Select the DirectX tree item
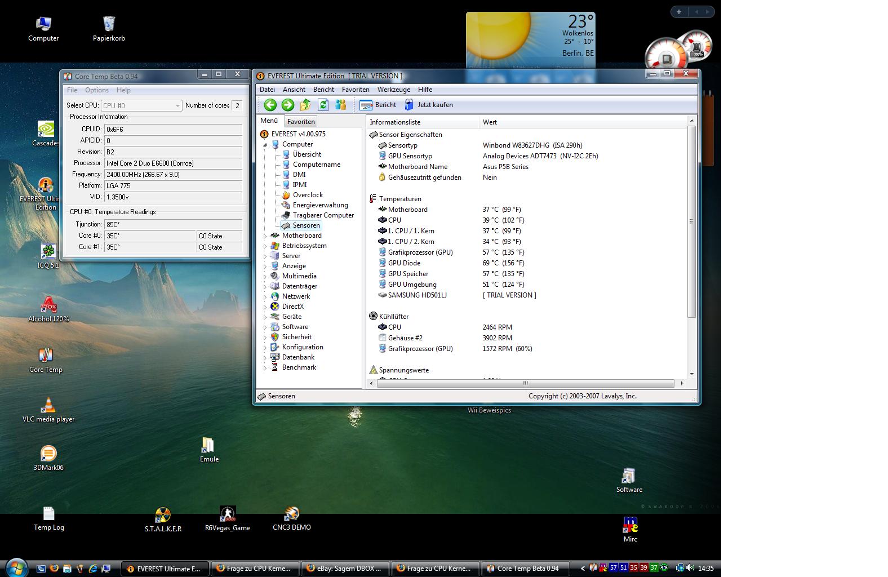888x577 pixels. point(292,307)
